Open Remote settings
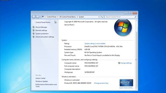This screenshot has height=93, width=166. tap(41, 30)
